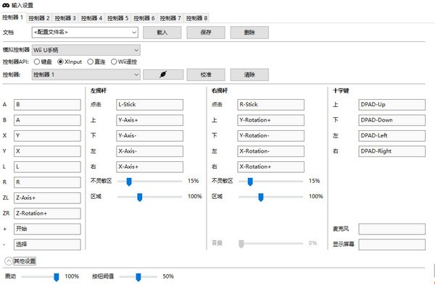Screen dimensions: 435x285
Task: Click the 震动 rumble slider handle
Action: tap(57, 277)
